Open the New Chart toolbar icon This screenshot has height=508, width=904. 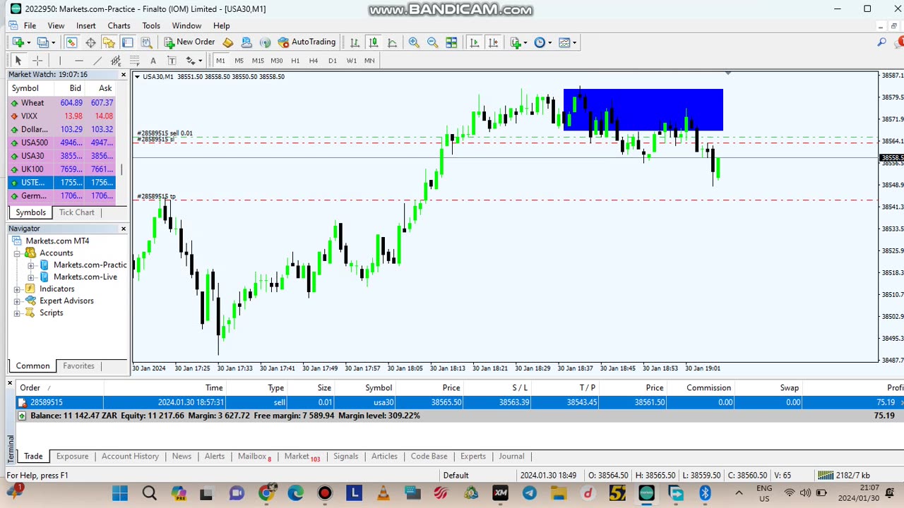coord(18,42)
